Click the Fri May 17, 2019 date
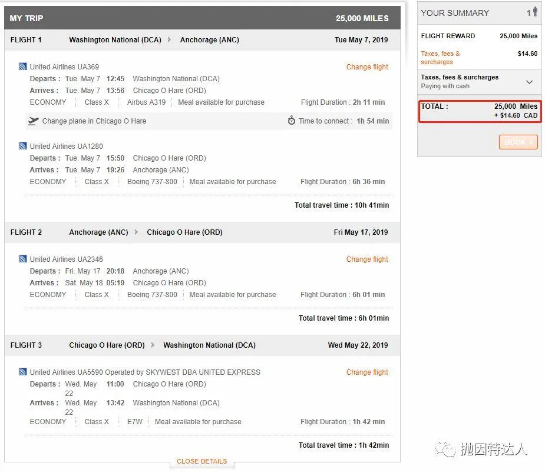Viewport: 545px width, 473px height. [361, 232]
